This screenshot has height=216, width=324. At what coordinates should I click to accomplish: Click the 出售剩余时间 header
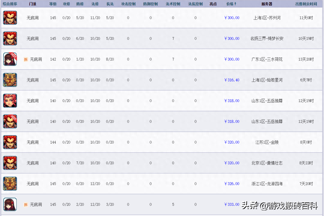click(x=306, y=4)
